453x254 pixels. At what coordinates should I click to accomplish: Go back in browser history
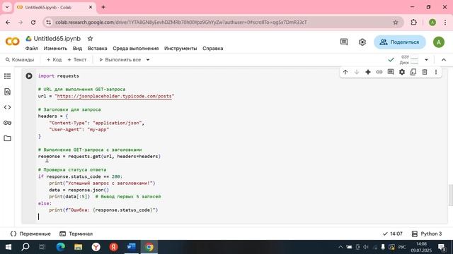[x=8, y=22]
